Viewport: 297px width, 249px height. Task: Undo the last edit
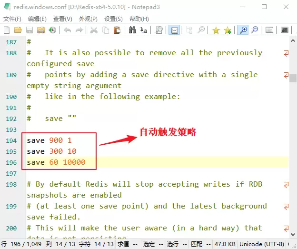coord(68,30)
